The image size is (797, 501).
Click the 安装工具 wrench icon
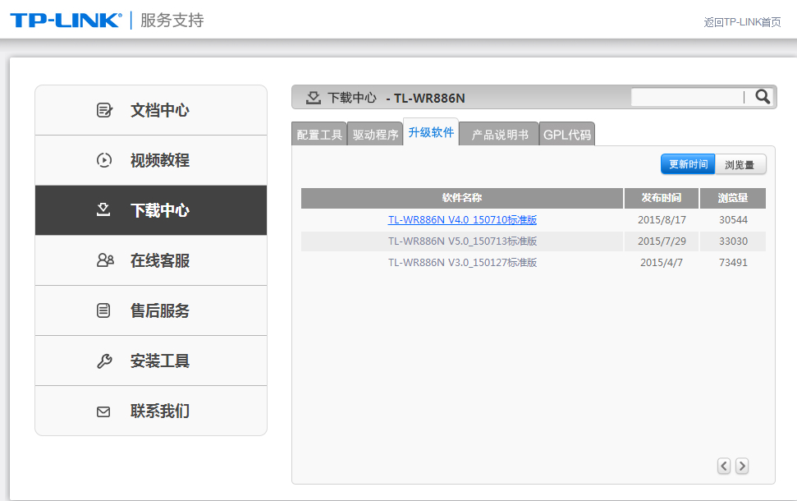(x=104, y=361)
